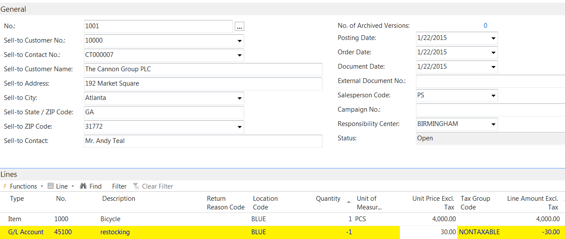Open the Sell-to City dropdown
Screen dimensions: 565x239
pos(239,98)
